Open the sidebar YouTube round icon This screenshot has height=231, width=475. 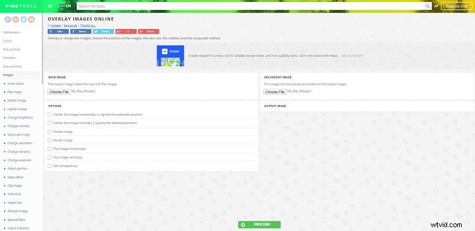coord(32,20)
